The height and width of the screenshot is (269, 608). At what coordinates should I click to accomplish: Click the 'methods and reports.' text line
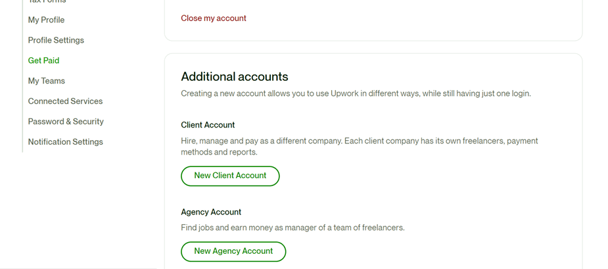coord(219,152)
